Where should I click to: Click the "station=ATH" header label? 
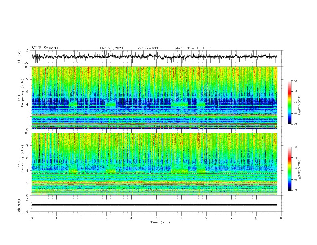pyautogui.click(x=148, y=48)
